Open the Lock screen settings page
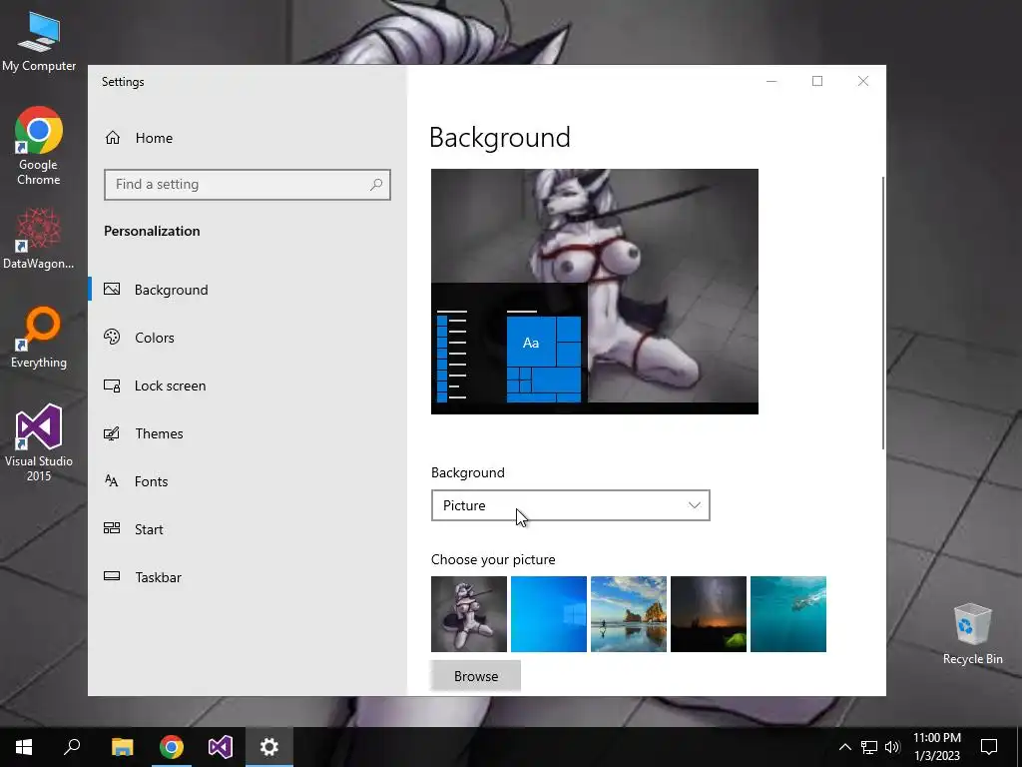 click(x=248, y=385)
